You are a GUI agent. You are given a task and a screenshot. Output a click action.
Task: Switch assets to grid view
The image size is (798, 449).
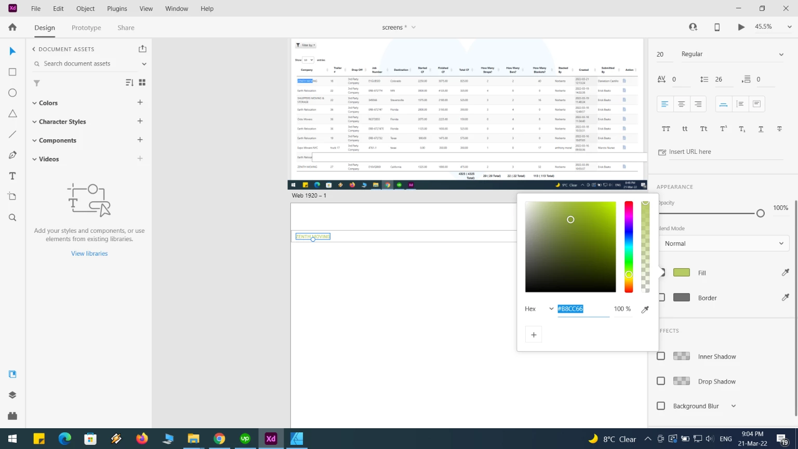142,83
